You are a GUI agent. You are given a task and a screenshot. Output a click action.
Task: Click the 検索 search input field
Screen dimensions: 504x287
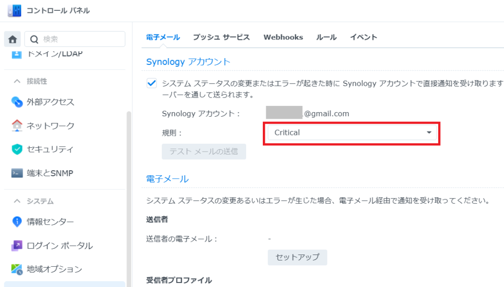[x=81, y=39]
